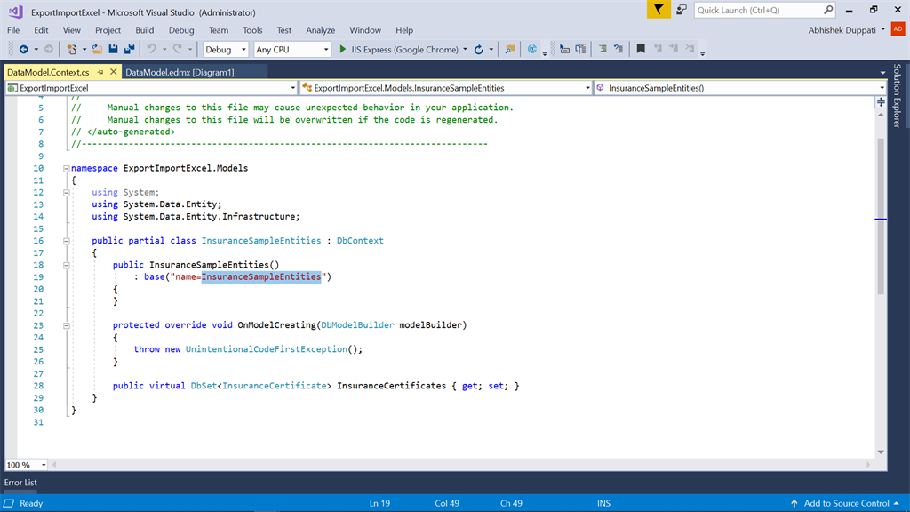Open the Debug configuration dropdown
Image resolution: width=910 pixels, height=512 pixels.
[x=243, y=50]
